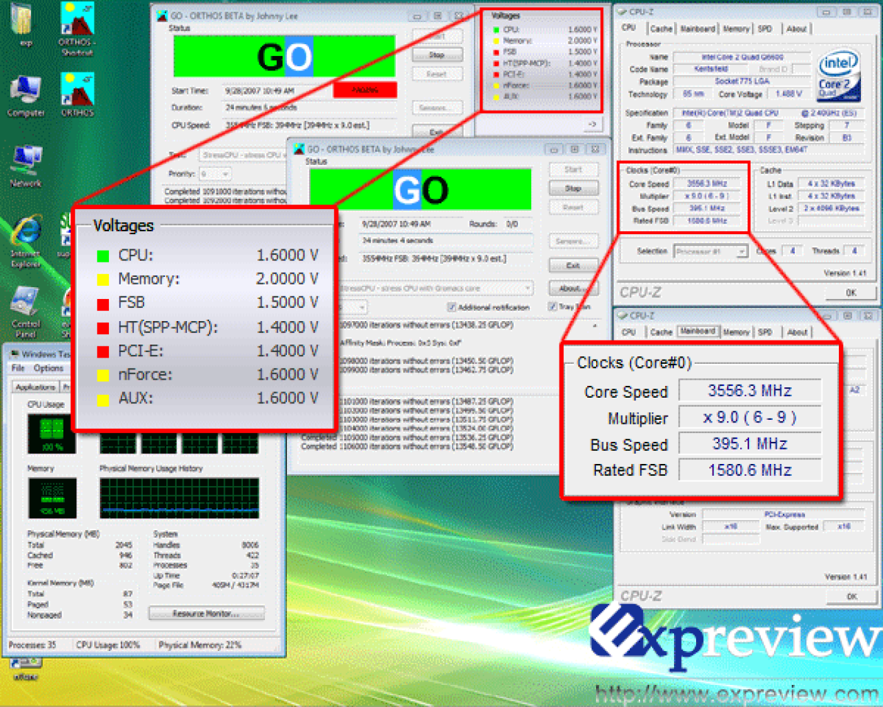Viewport: 883px width, 707px height.
Task: Launch the 'ORTHOS - Shortcut' desktop icon
Action: click(77, 28)
